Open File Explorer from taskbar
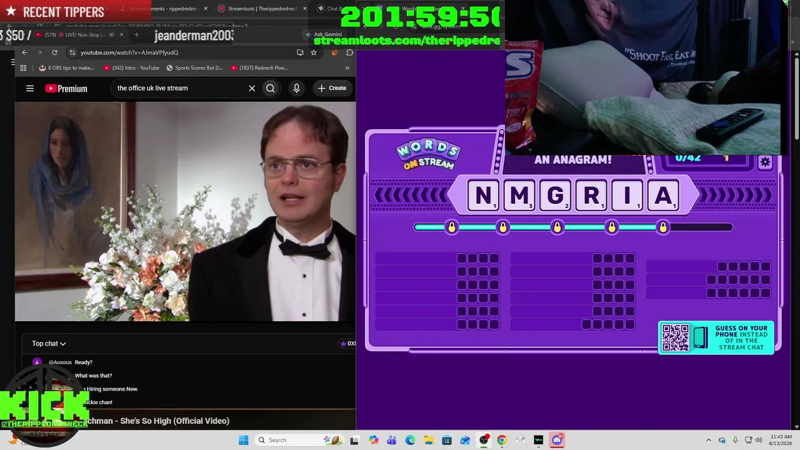 [429, 440]
